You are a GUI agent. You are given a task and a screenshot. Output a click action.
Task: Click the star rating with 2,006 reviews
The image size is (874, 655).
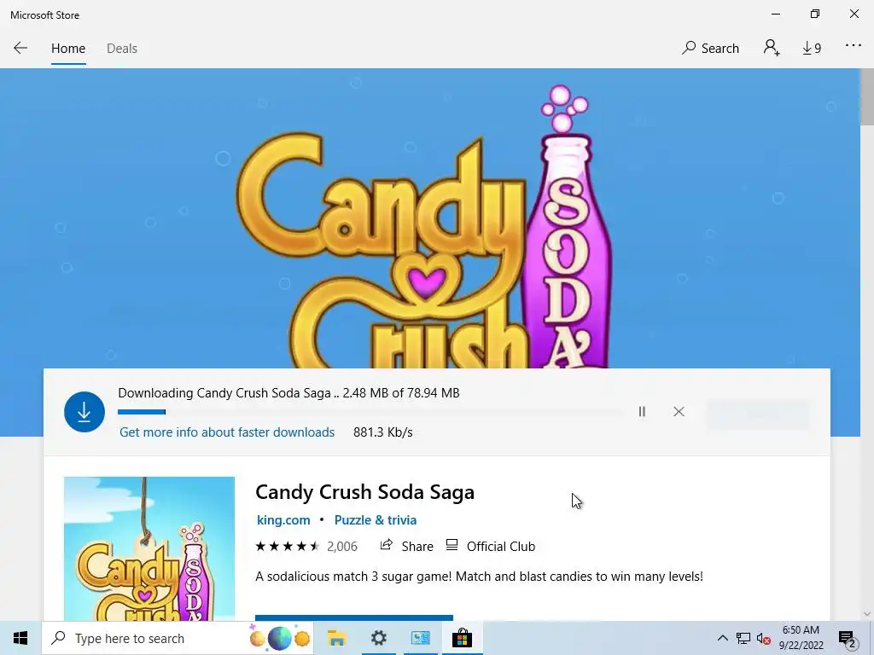click(x=306, y=547)
